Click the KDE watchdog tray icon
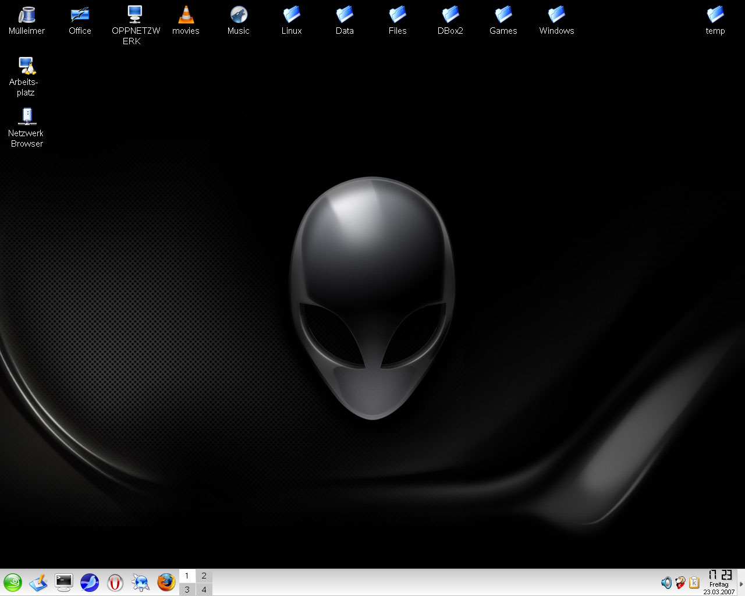This screenshot has height=596, width=745. pos(680,582)
